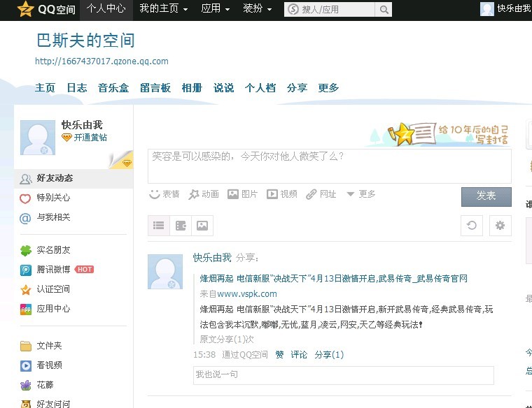Add 网址 link to post
The height and width of the screenshot is (408, 532).
pos(321,194)
